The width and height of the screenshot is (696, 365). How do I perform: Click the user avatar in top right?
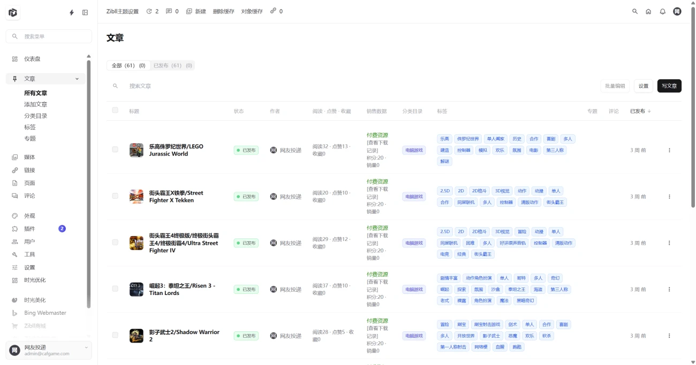677,11
